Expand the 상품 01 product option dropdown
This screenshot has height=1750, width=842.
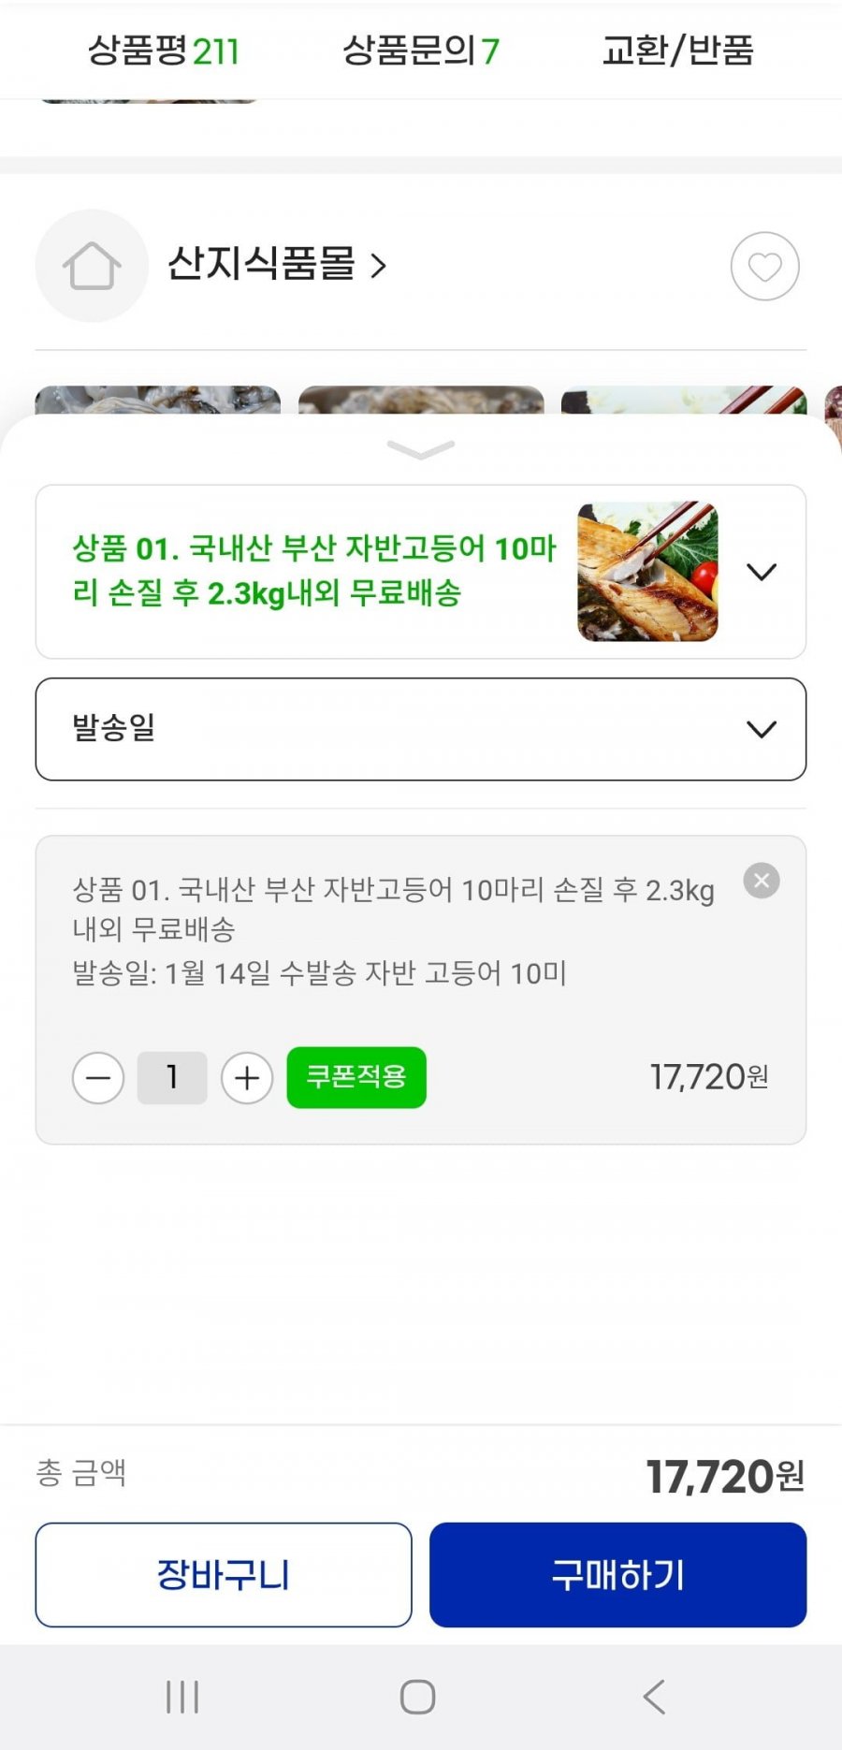pyautogui.click(x=762, y=572)
